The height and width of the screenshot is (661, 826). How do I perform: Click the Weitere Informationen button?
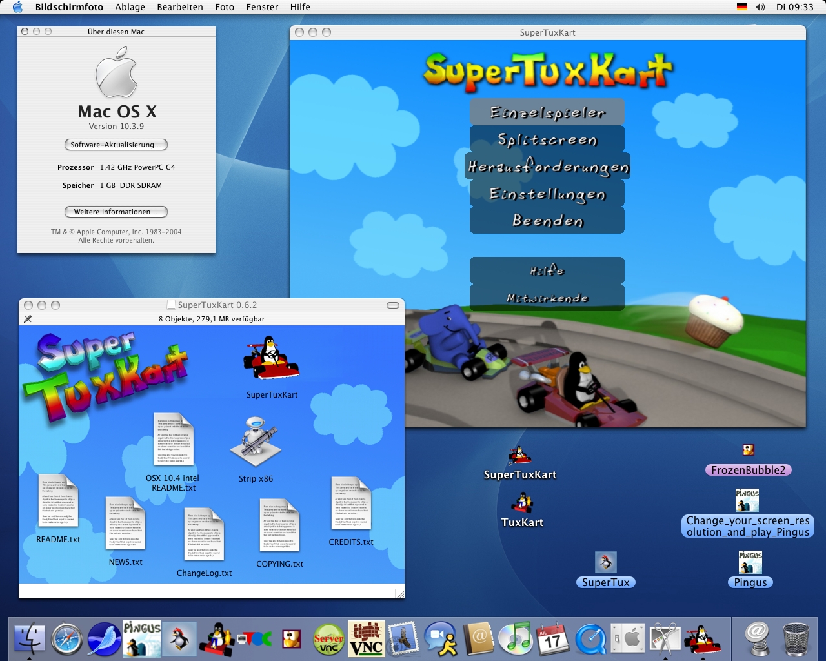(116, 212)
